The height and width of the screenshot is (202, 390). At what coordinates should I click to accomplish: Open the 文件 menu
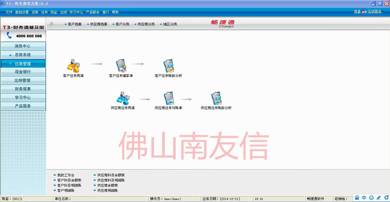[9, 12]
